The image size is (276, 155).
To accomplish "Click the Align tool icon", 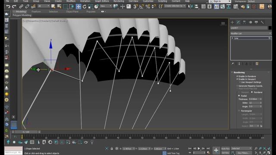I will click(197, 7).
